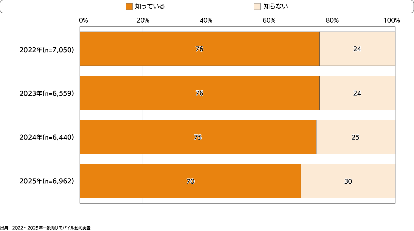Click the 2022 orange bar showing 76
Image resolution: width=414 pixels, height=231 pixels.
(199, 49)
